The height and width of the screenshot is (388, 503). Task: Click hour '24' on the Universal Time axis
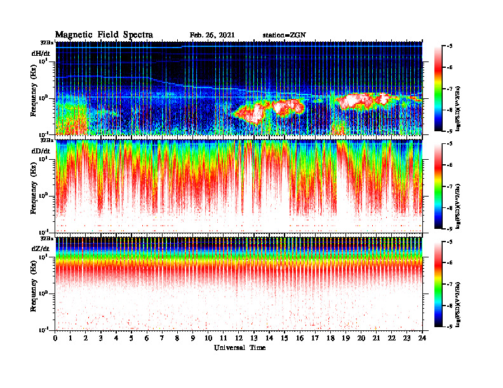tap(422, 338)
